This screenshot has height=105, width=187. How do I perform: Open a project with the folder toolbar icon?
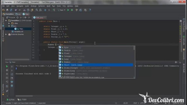point(4,10)
